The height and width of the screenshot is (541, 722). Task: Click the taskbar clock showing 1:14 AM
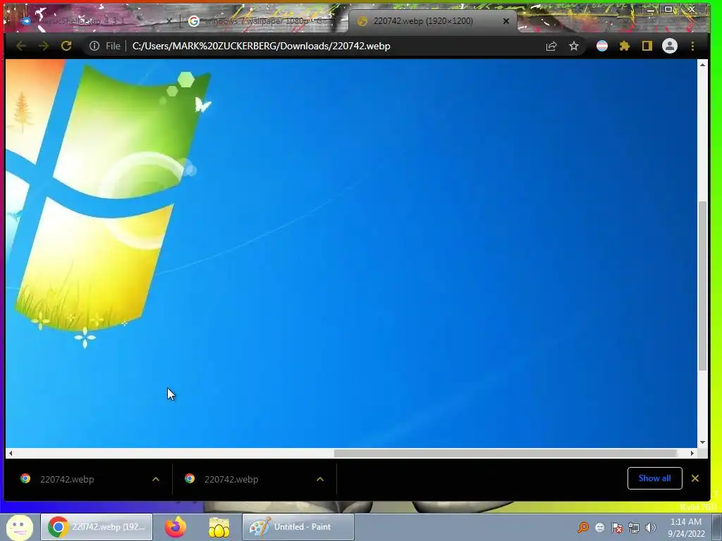(686, 528)
